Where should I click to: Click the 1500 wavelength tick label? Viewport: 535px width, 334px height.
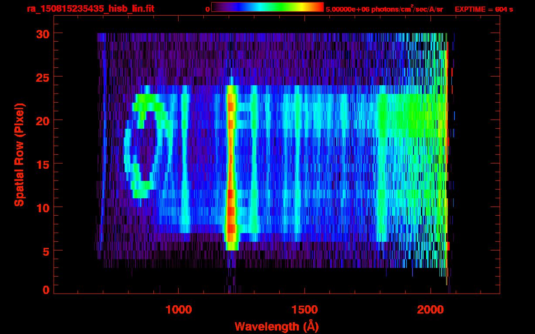coord(305,310)
